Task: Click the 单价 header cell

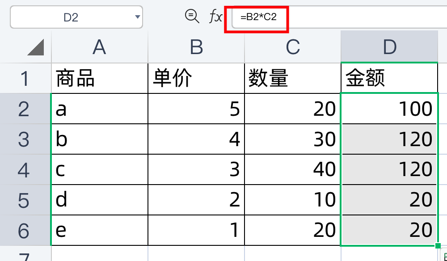Action: coord(196,79)
